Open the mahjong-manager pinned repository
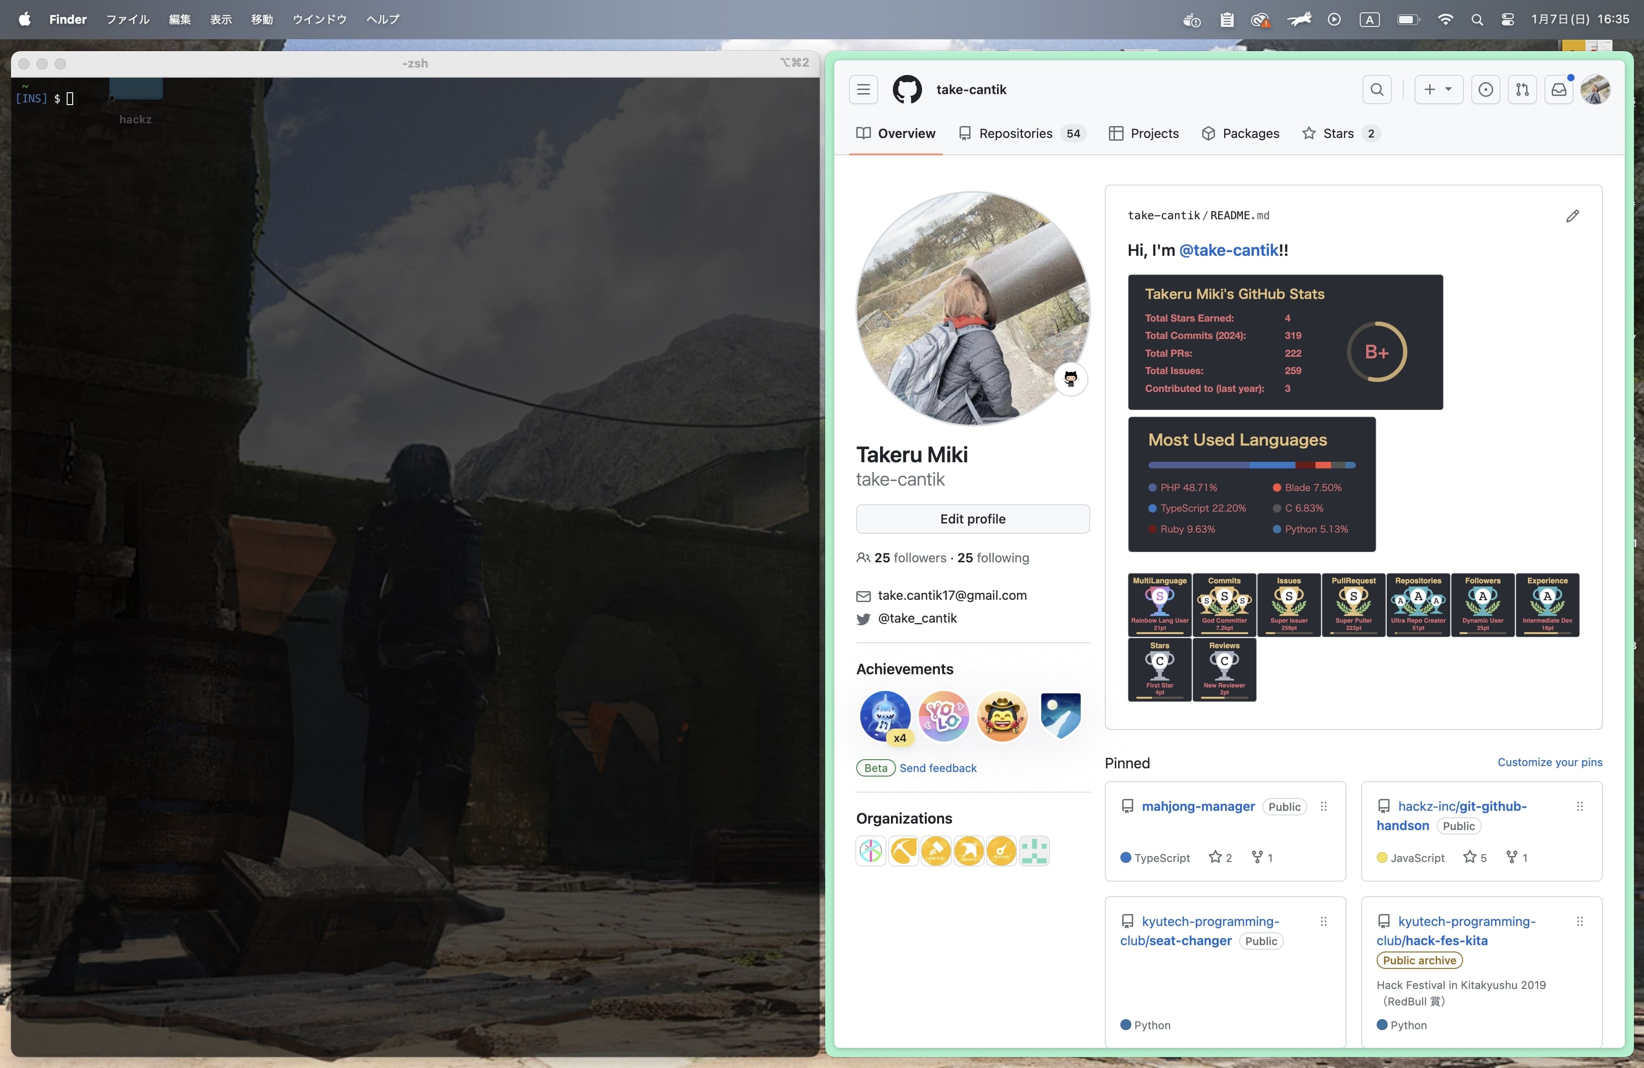 (1198, 806)
